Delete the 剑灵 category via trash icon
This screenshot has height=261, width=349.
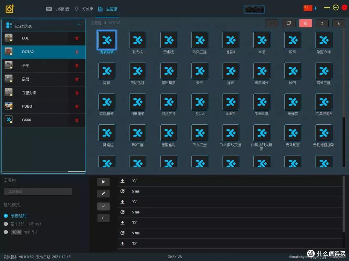[77, 66]
